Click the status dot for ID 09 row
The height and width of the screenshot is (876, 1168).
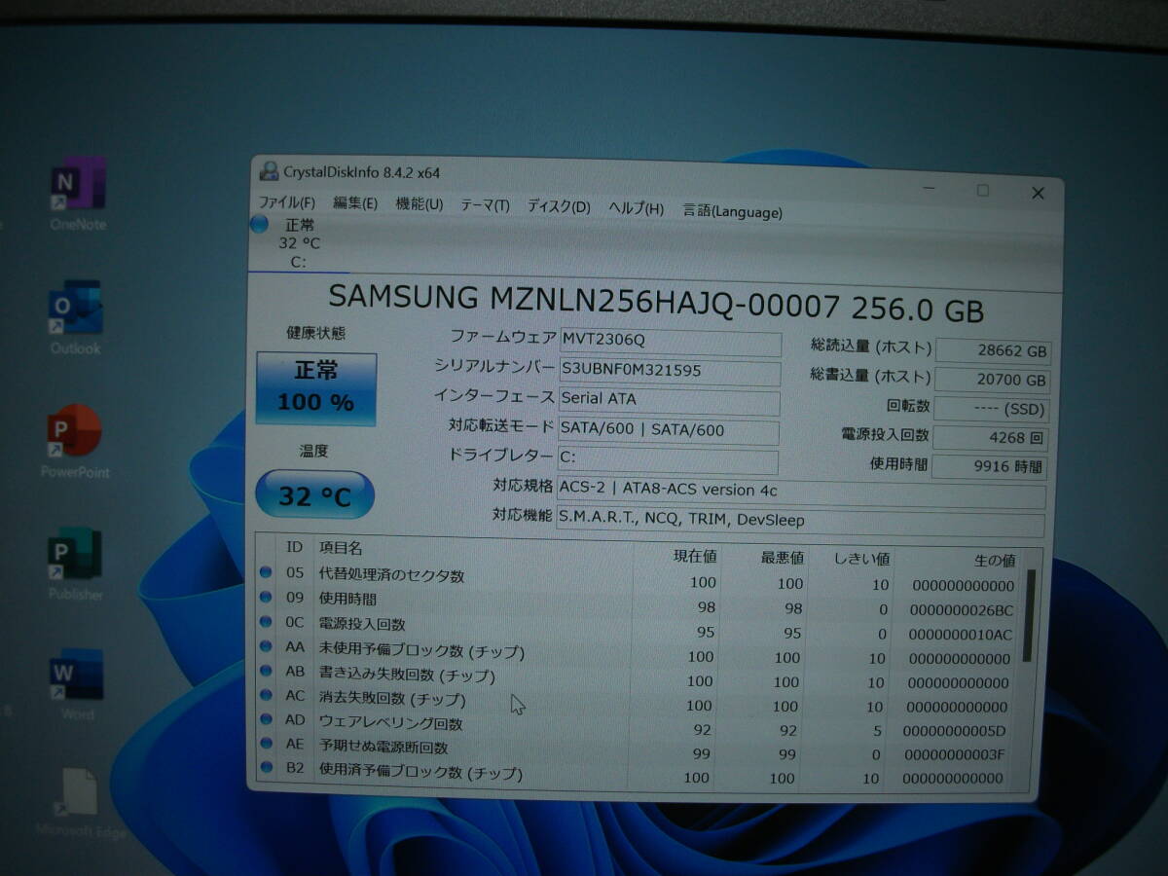coord(265,597)
